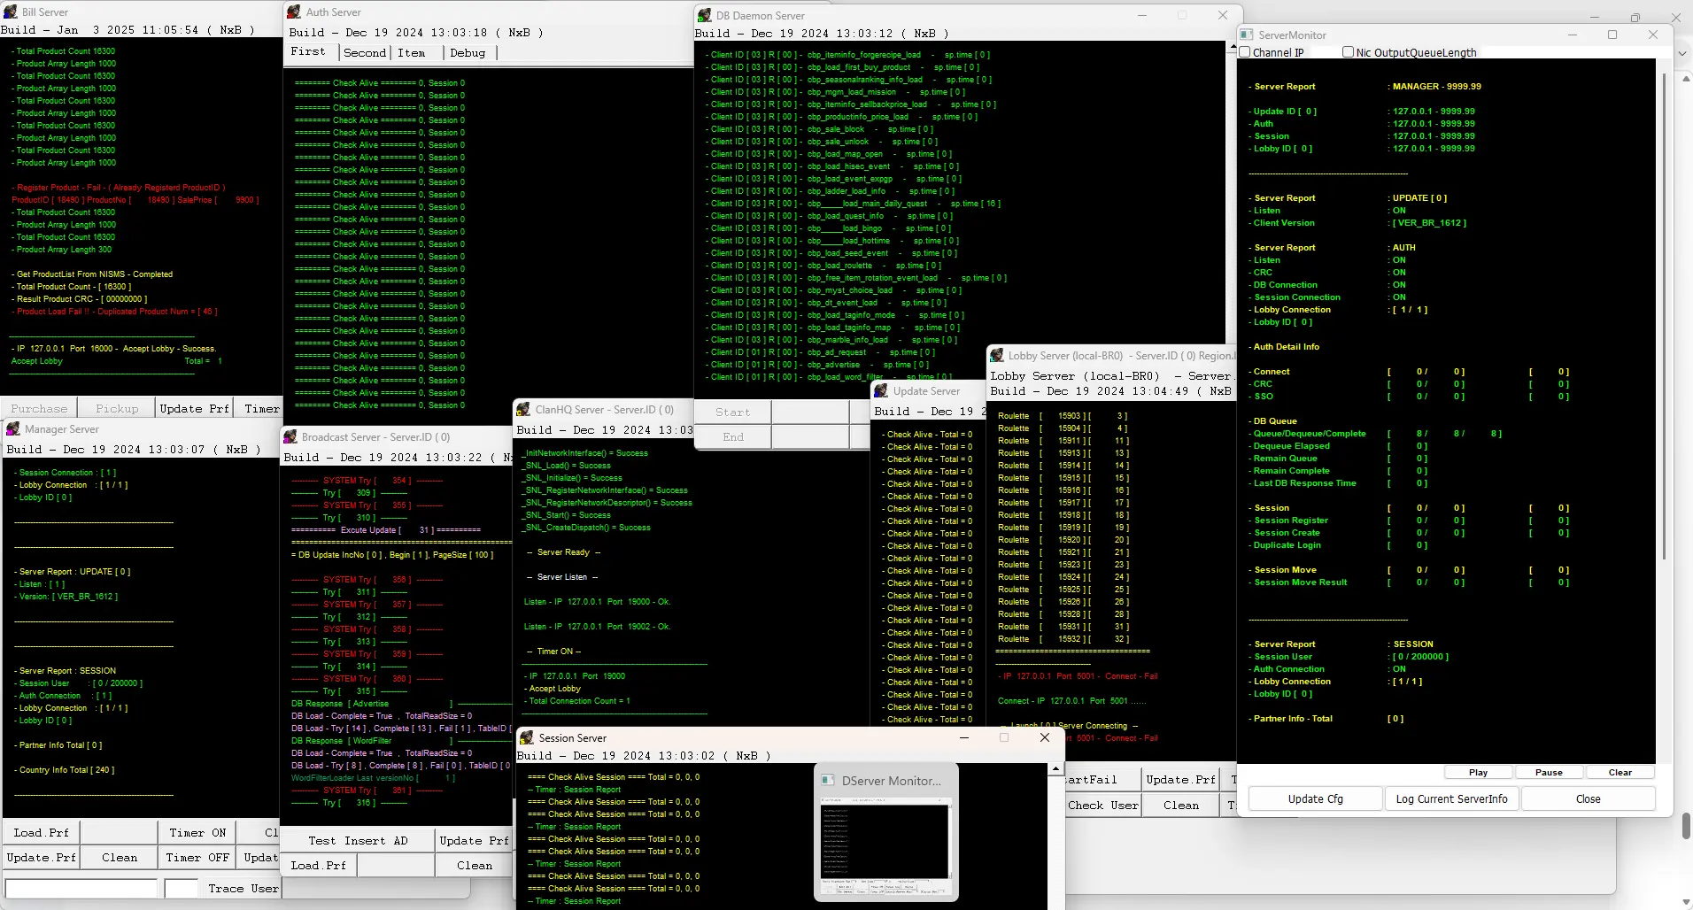1693x910 pixels.
Task: Pause the ServerMonitor output
Action: coord(1549,773)
